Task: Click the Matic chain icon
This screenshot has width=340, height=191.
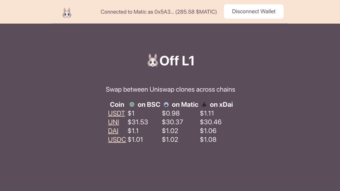Action: (166, 105)
